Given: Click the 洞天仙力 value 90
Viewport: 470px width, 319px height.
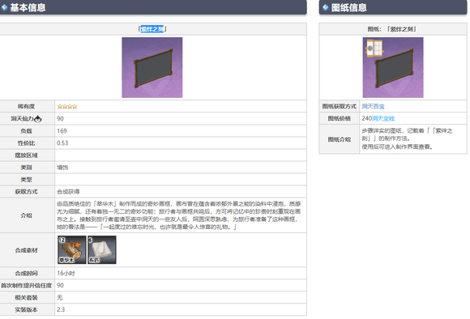Looking at the screenshot, I should pyautogui.click(x=60, y=119).
